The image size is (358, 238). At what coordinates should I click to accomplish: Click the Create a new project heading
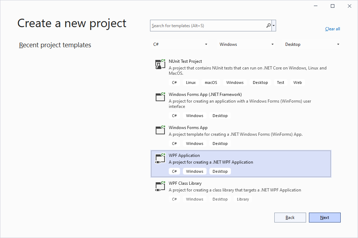pyautogui.click(x=72, y=24)
